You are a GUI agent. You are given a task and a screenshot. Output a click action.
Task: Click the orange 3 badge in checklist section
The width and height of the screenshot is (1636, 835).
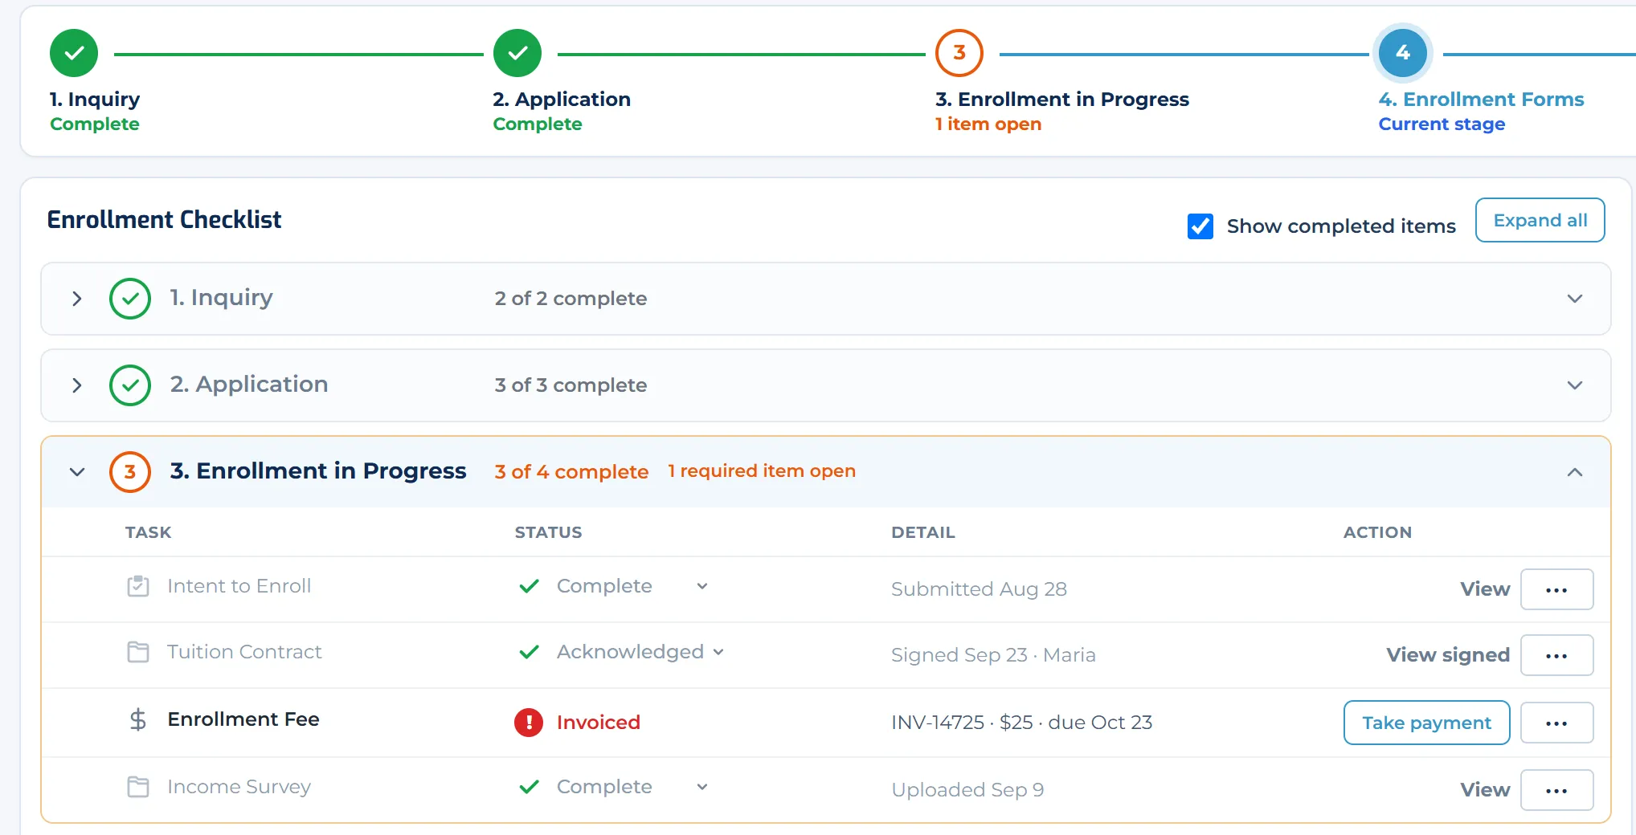[x=130, y=472]
